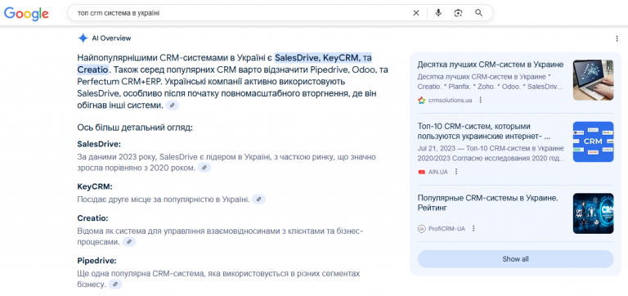Image resolution: width=628 pixels, height=296 pixels.
Task: Open three-dot menu next to ProfiCRM-UA
Action: (x=473, y=228)
